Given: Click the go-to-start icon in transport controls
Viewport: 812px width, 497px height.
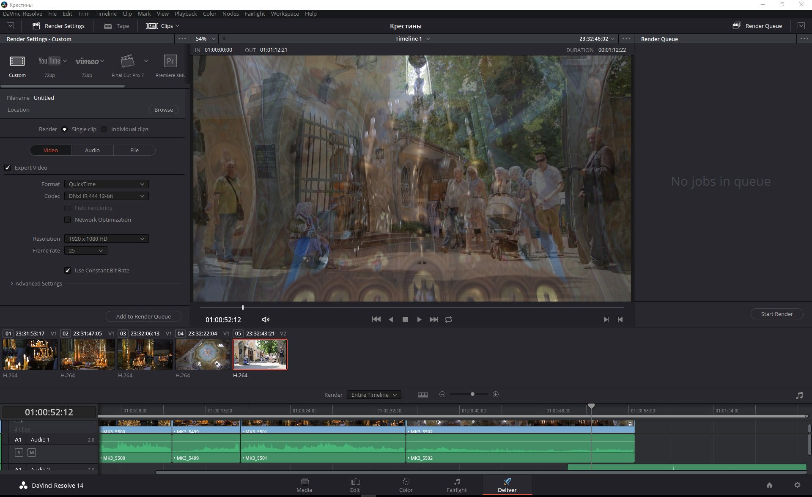Looking at the screenshot, I should coord(376,319).
